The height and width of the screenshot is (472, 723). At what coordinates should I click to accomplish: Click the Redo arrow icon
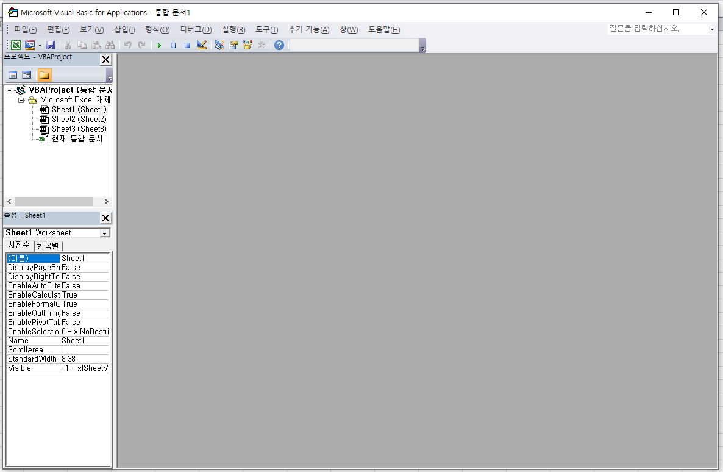(x=142, y=45)
